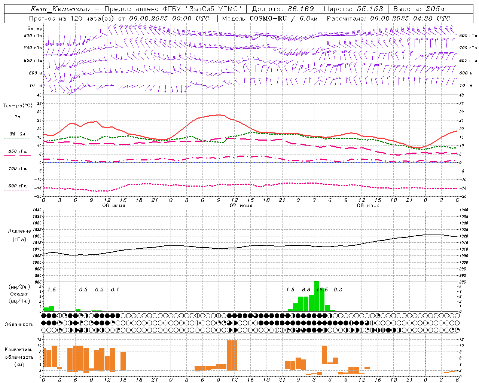Click the precipitation total 1.5
479x383 pixels.
point(52,289)
